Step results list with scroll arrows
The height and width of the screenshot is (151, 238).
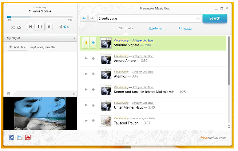229,126
